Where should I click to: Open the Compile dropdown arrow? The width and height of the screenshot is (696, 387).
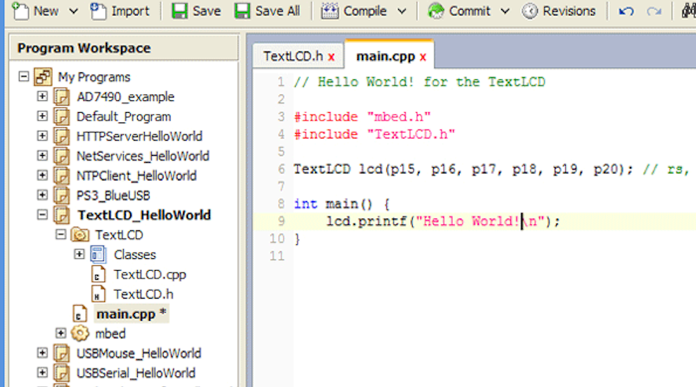pyautogui.click(x=402, y=11)
